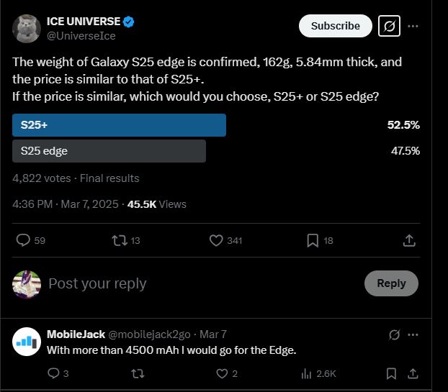Open more options on MobileJack's reply
The height and width of the screenshot is (392, 448).
[x=413, y=334]
